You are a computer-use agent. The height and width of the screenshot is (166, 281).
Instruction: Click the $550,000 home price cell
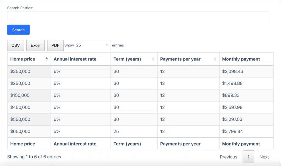29,119
